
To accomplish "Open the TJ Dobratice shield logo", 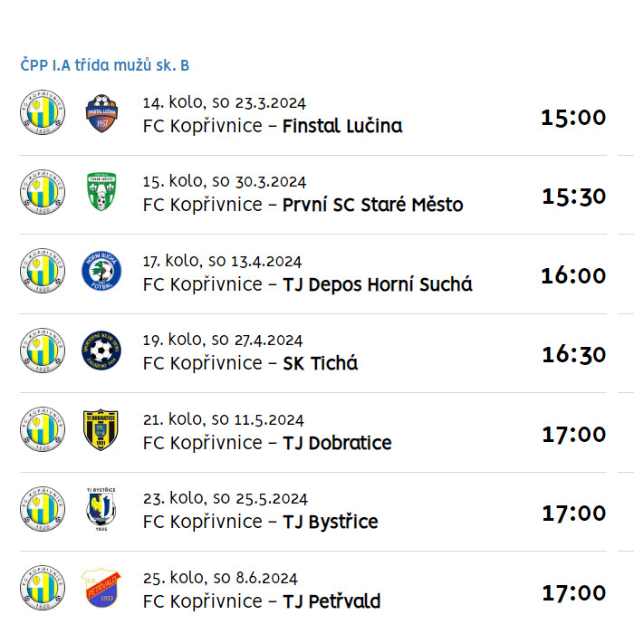I will (x=101, y=429).
